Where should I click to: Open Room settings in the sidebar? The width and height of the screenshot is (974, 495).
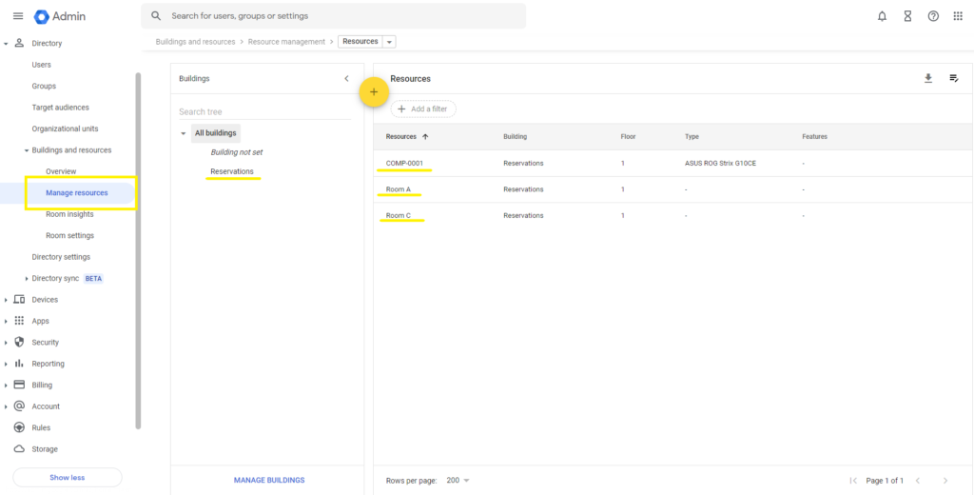(69, 235)
